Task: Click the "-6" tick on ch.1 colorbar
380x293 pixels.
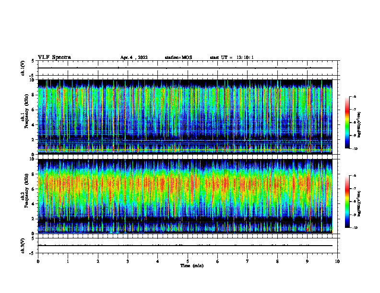Action: [x=354, y=96]
